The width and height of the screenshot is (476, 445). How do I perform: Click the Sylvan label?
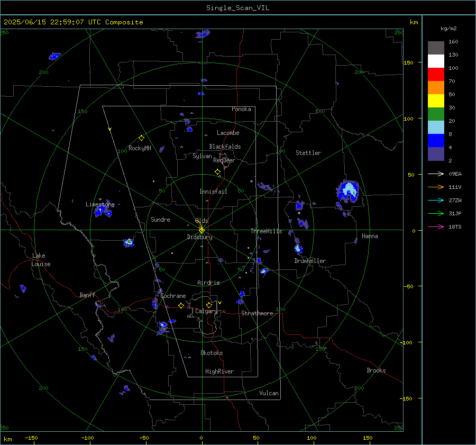click(x=202, y=156)
